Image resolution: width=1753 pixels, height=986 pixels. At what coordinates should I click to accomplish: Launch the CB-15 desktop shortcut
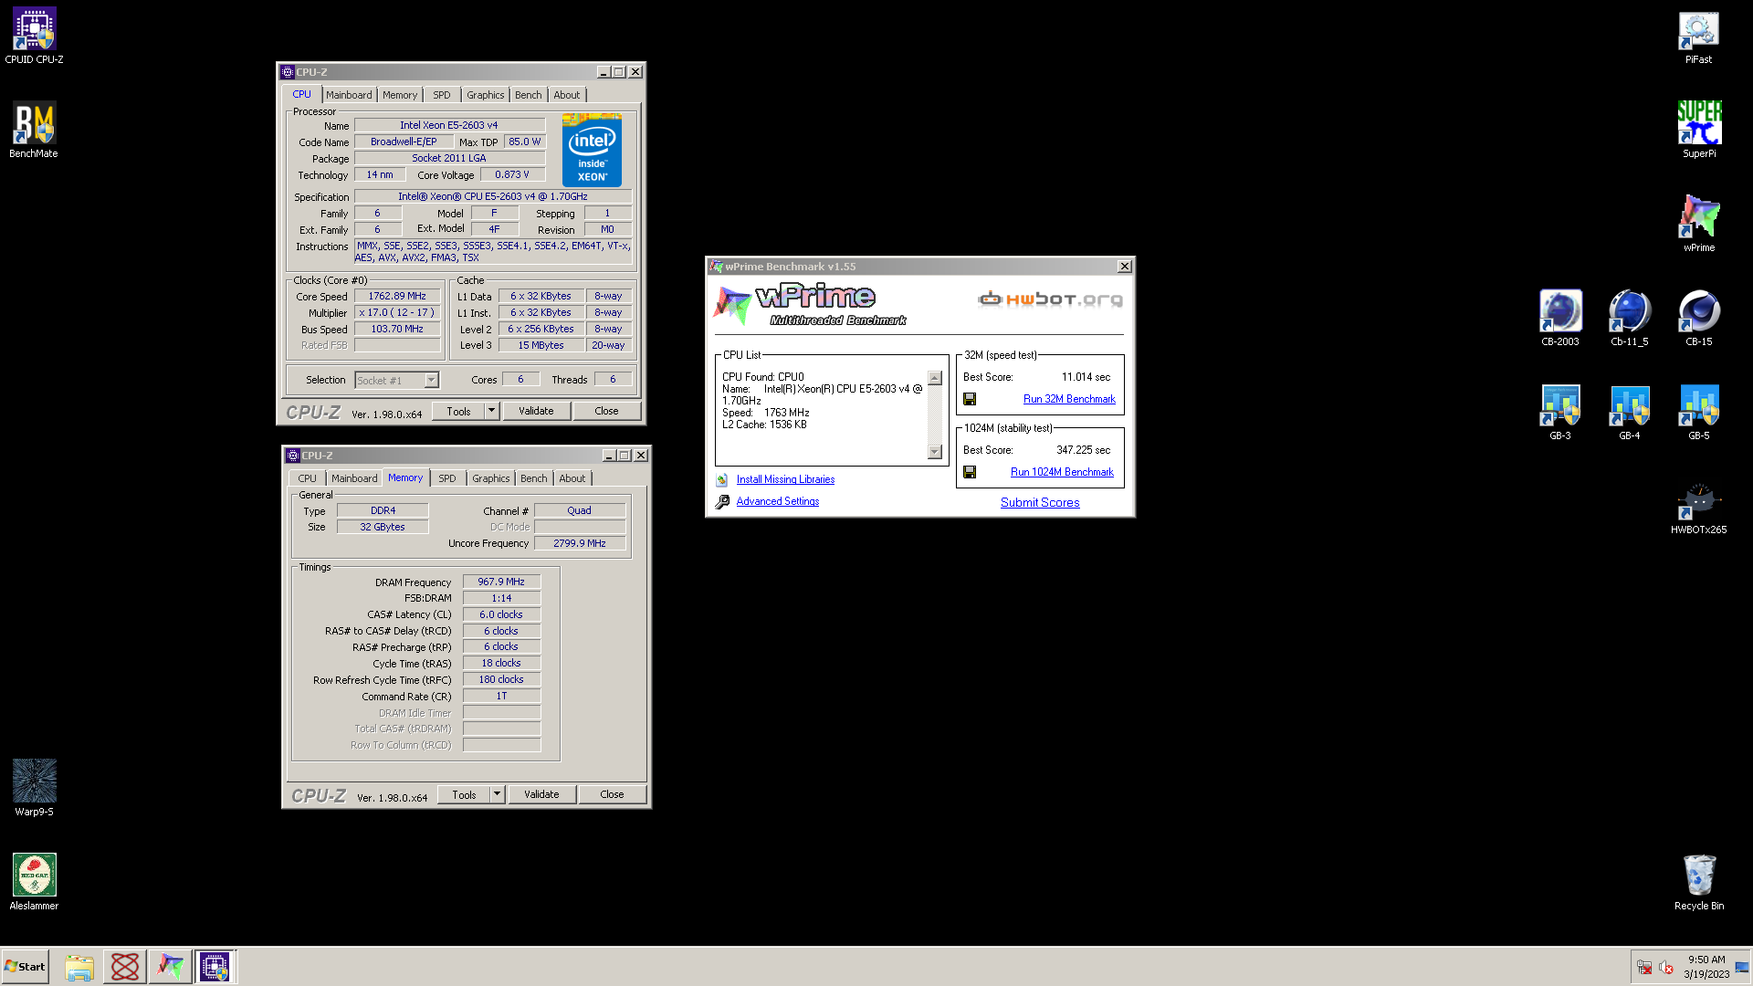[1699, 318]
